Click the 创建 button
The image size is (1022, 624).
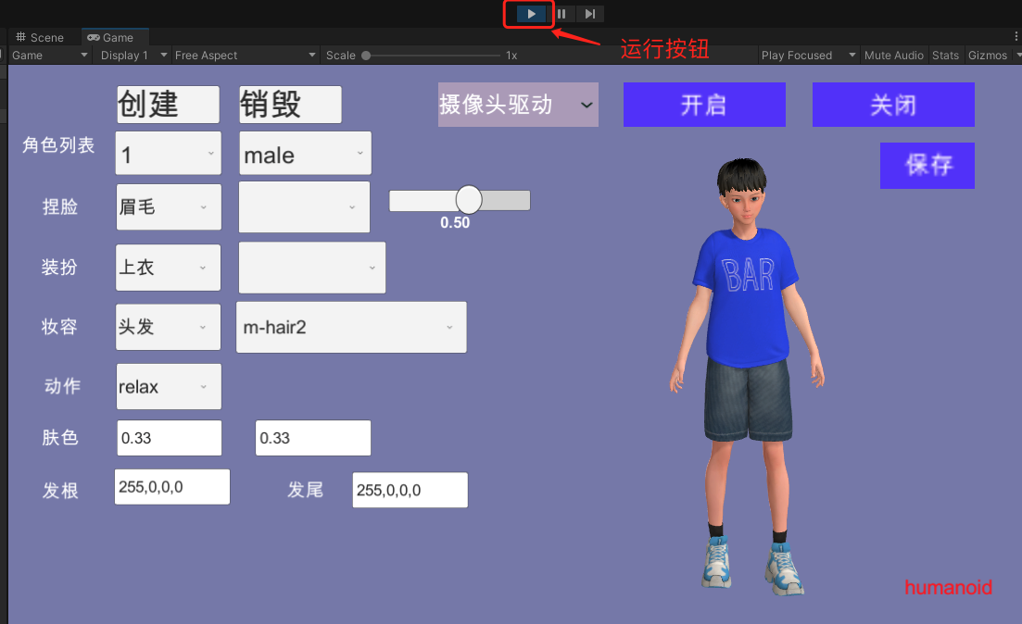[168, 105]
